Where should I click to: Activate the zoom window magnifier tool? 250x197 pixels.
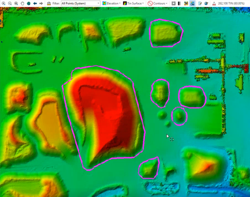click(x=16, y=3)
